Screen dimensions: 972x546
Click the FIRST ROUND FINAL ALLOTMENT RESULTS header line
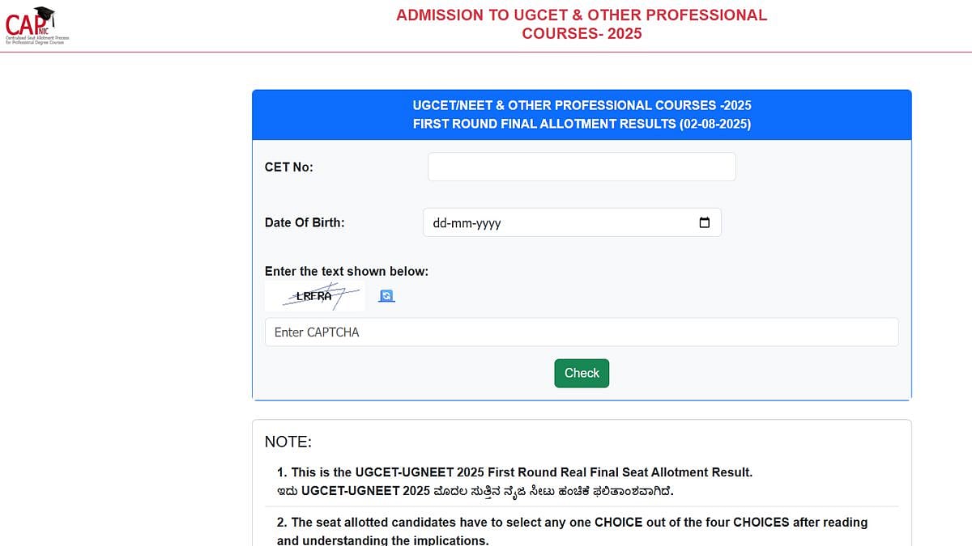(x=582, y=124)
